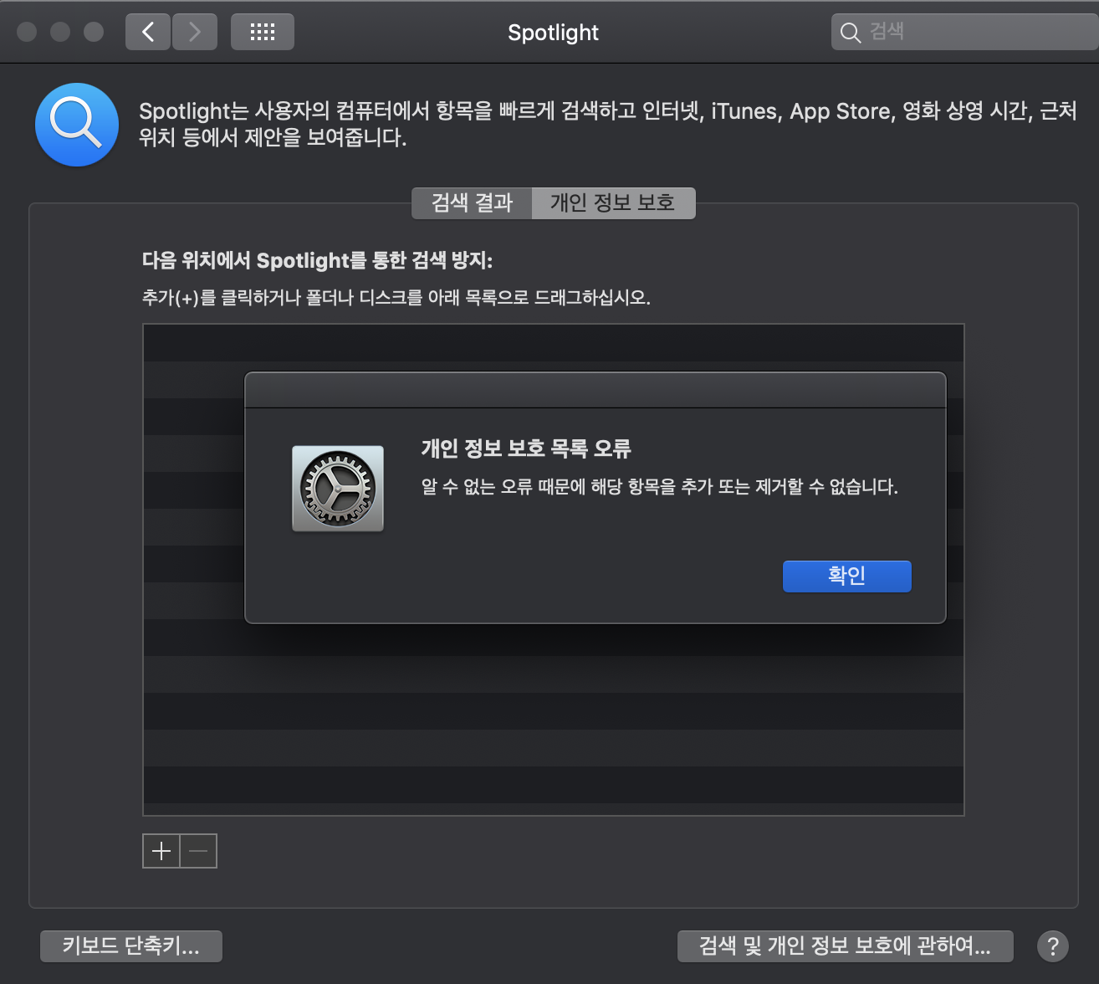Click the error dialog's title bar
The image size is (1099, 984).
[595, 391]
